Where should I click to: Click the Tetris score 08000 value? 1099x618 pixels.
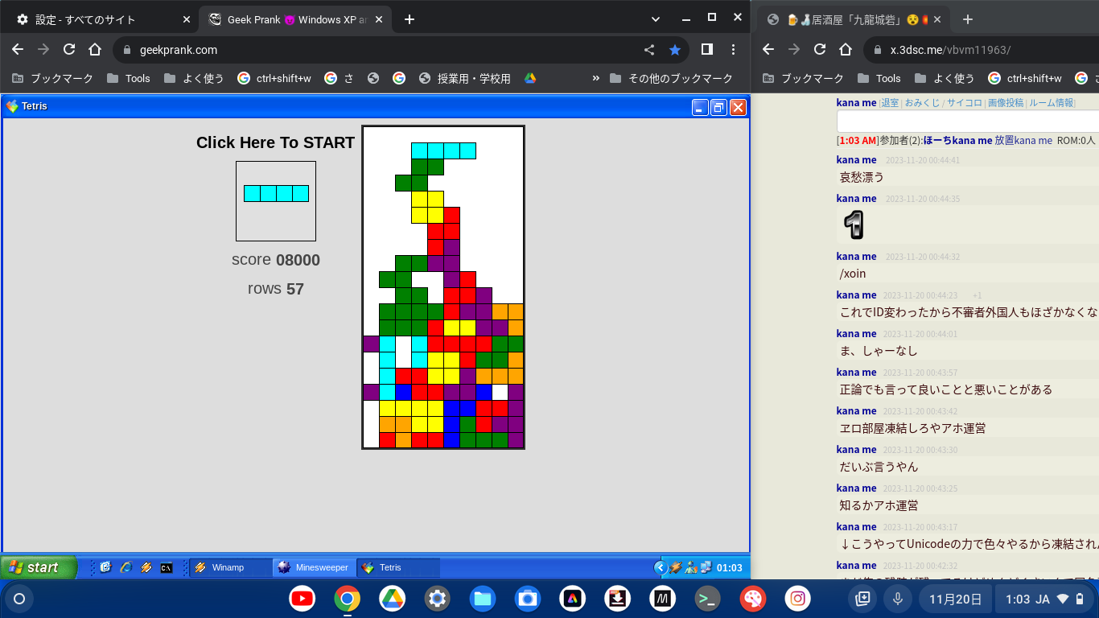(x=298, y=260)
